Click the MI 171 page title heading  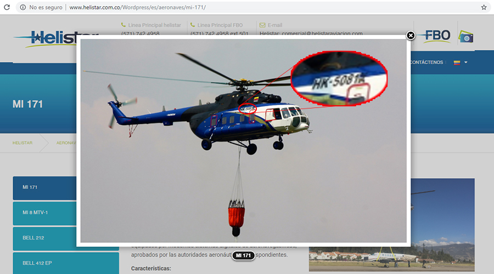click(x=28, y=104)
